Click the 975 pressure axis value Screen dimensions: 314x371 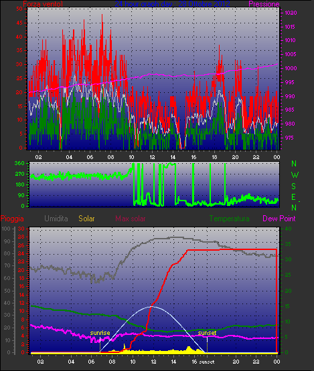[289, 138]
